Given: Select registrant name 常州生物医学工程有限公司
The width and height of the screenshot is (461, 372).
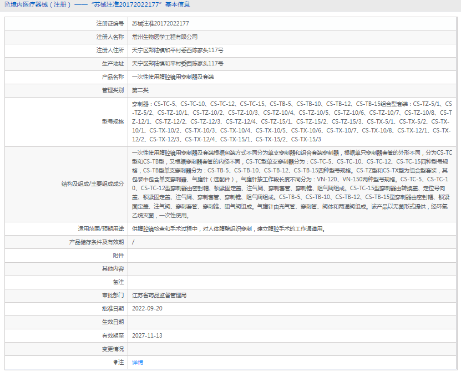Looking at the screenshot, I should point(165,37).
